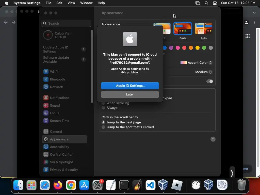Pick the purple accent color

171,48
